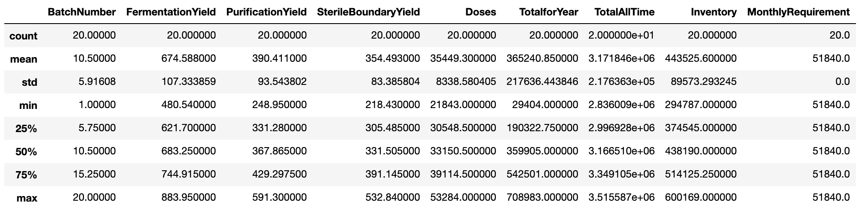Select the 25% row label
Screen dimensions: 862x217
[27, 128]
